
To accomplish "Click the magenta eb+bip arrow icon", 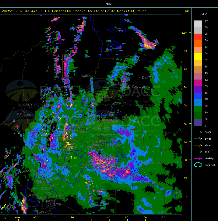I will click(198, 159).
